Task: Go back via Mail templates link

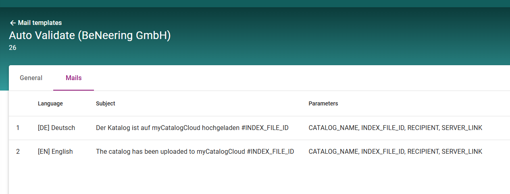Action: tap(40, 23)
